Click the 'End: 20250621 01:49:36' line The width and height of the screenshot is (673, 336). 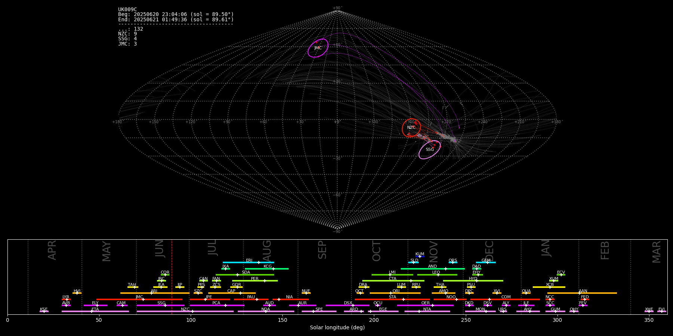176,19
